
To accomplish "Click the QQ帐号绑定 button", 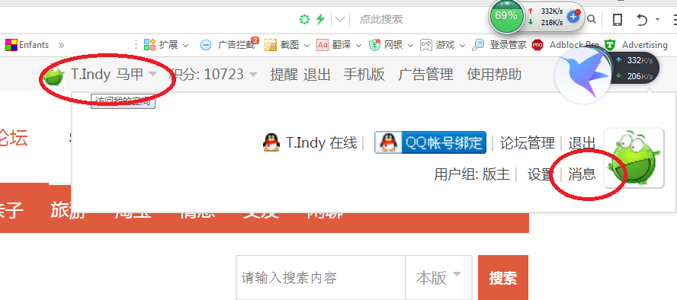I will coord(430,142).
